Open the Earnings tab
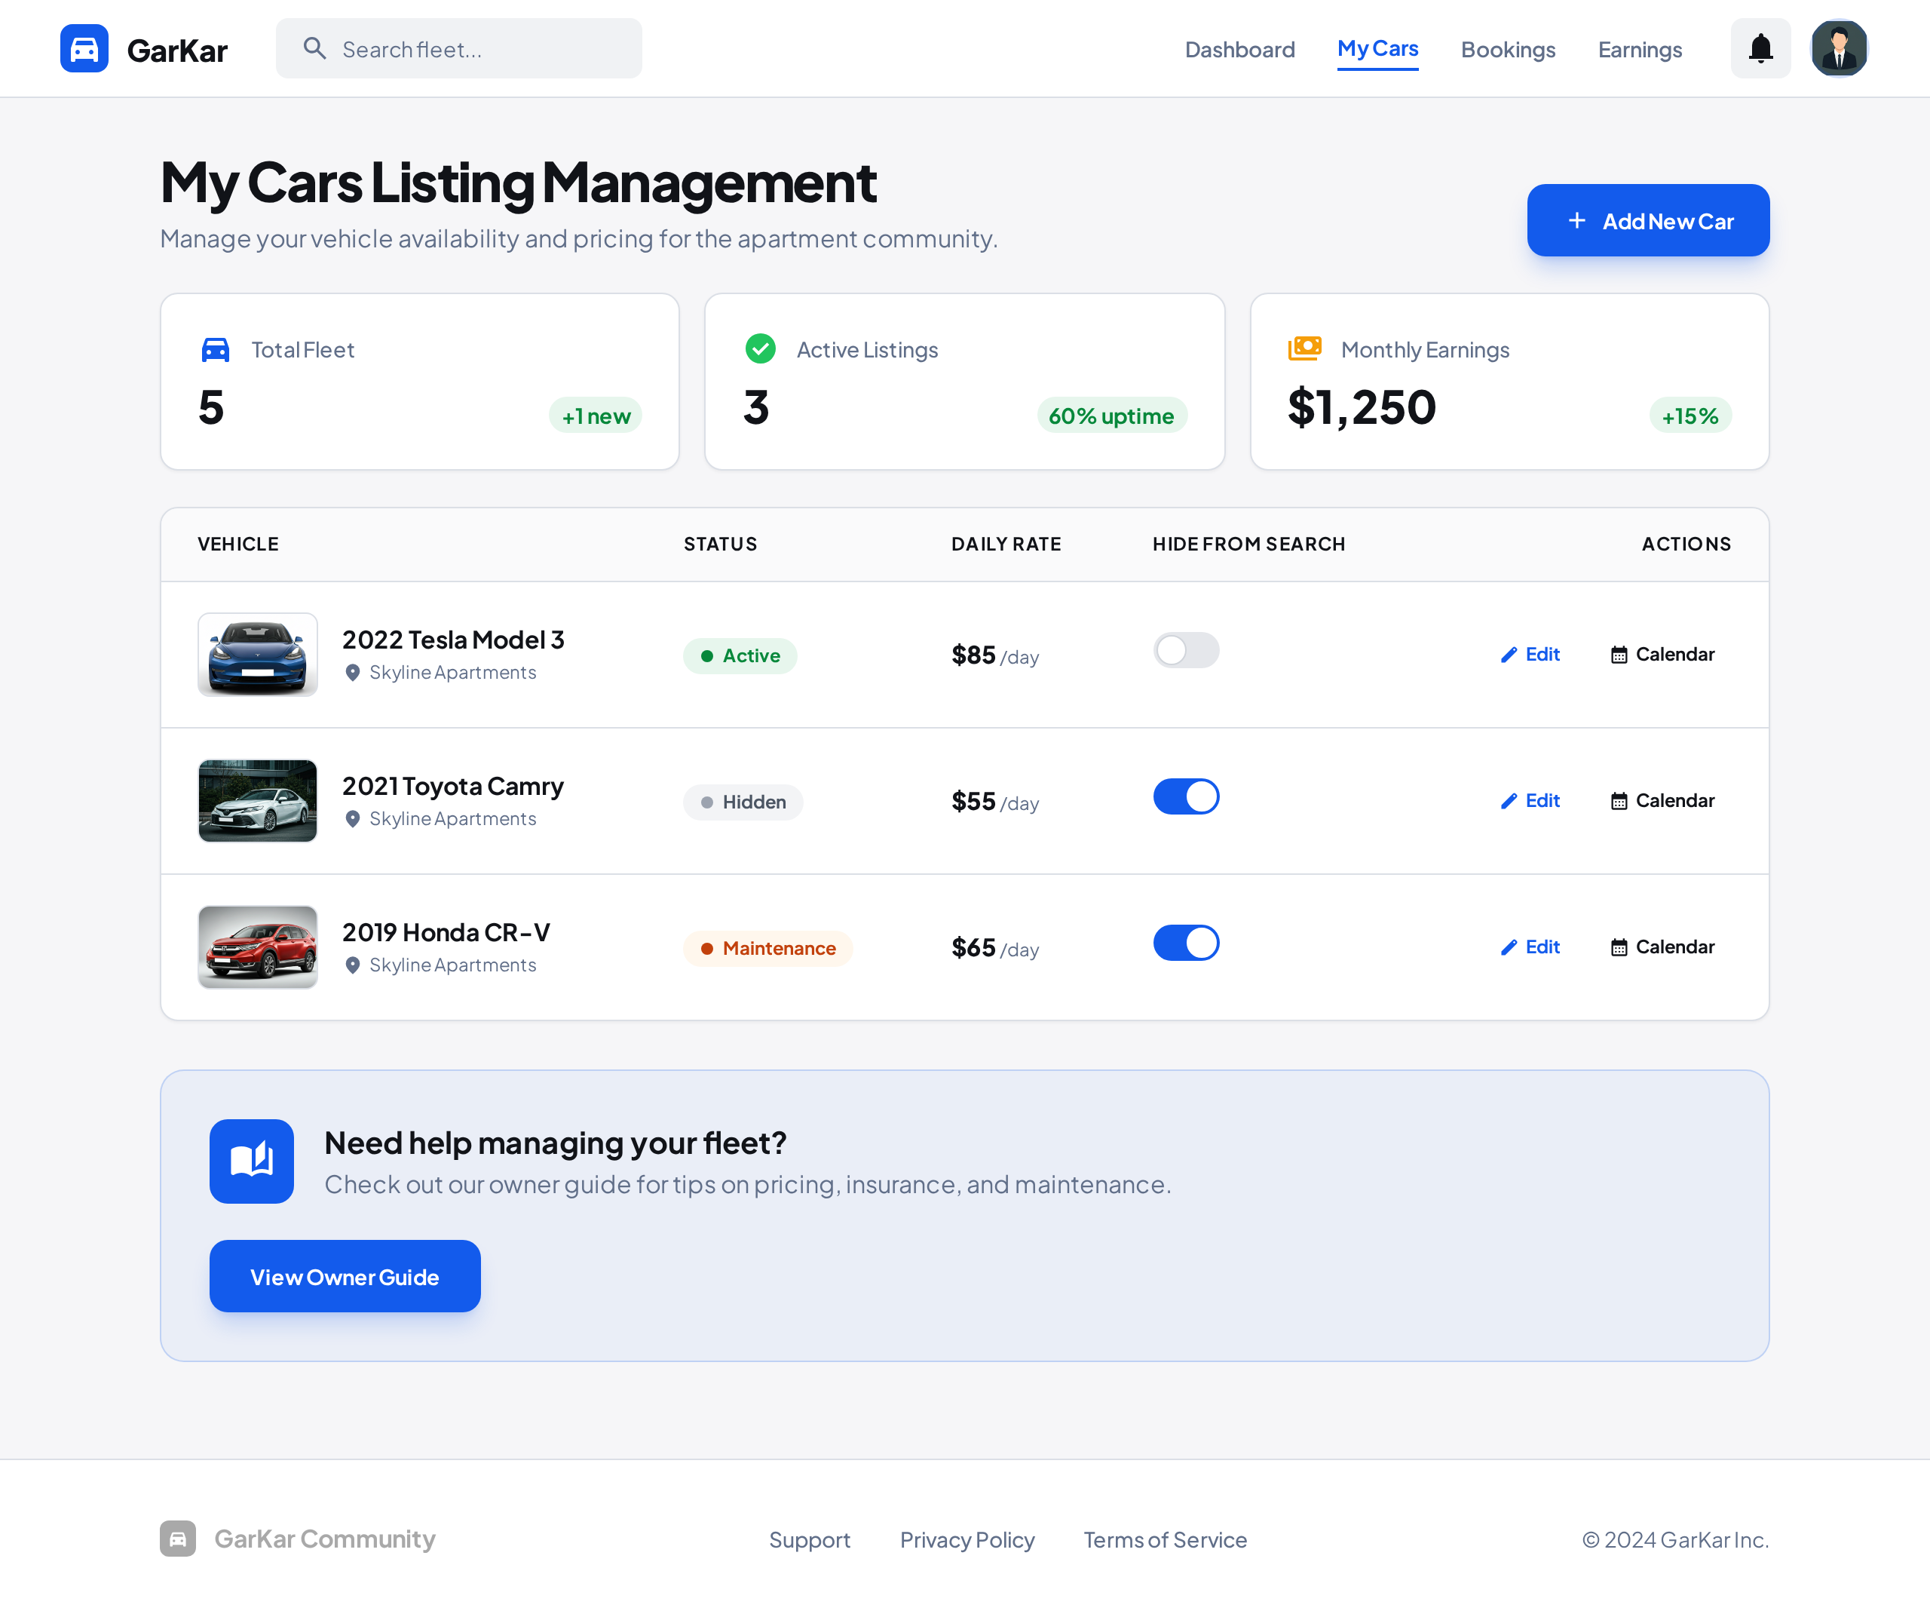Viewport: 1930px width, 1617px height. [x=1640, y=50]
